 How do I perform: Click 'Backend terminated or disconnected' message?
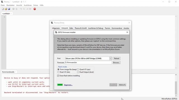36,92
